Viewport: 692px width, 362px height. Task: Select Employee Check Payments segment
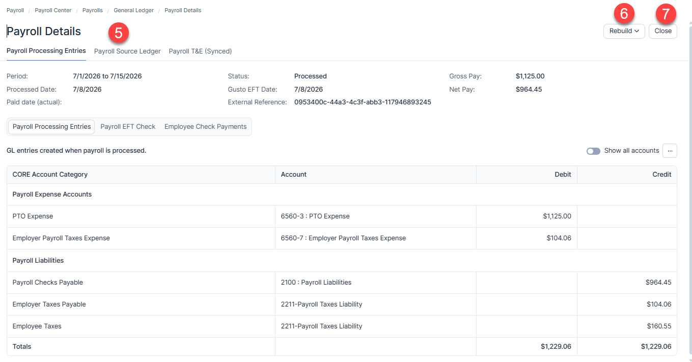click(x=205, y=127)
